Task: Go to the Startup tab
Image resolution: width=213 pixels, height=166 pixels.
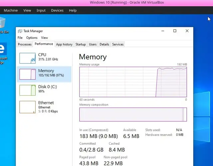Action: tap(81, 44)
